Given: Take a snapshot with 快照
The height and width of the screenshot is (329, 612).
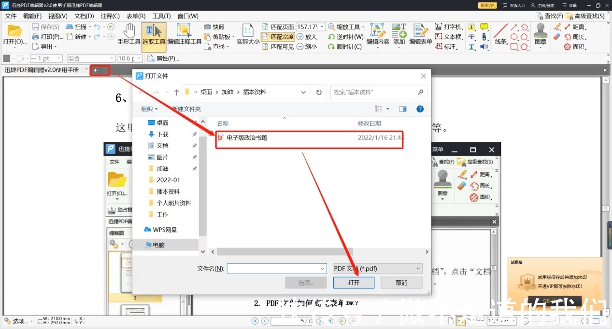Looking at the screenshot, I should [x=214, y=27].
